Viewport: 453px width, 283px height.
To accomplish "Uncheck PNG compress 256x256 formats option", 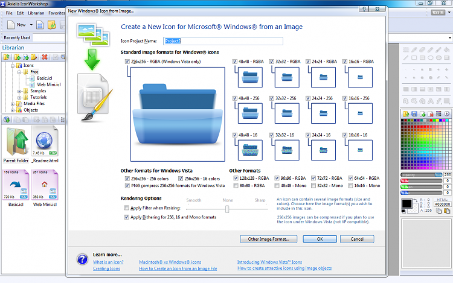I will pyautogui.click(x=127, y=185).
